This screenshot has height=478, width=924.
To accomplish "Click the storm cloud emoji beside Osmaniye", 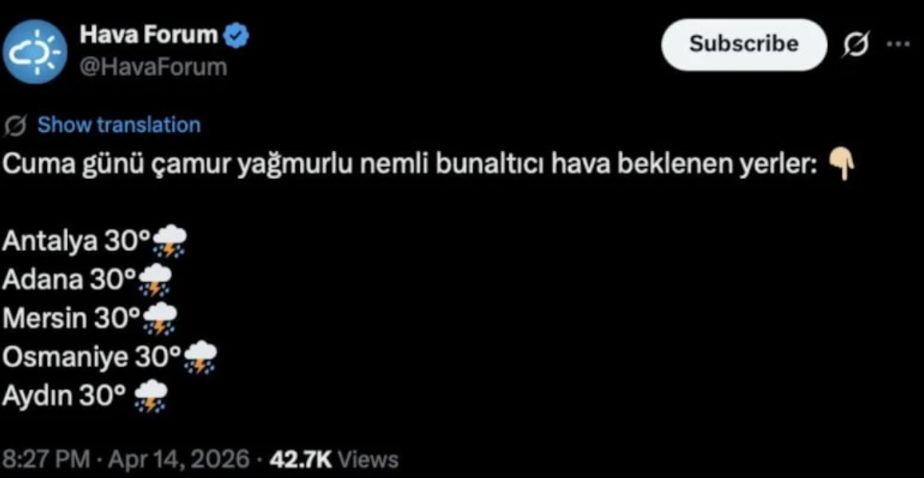I will click(201, 357).
